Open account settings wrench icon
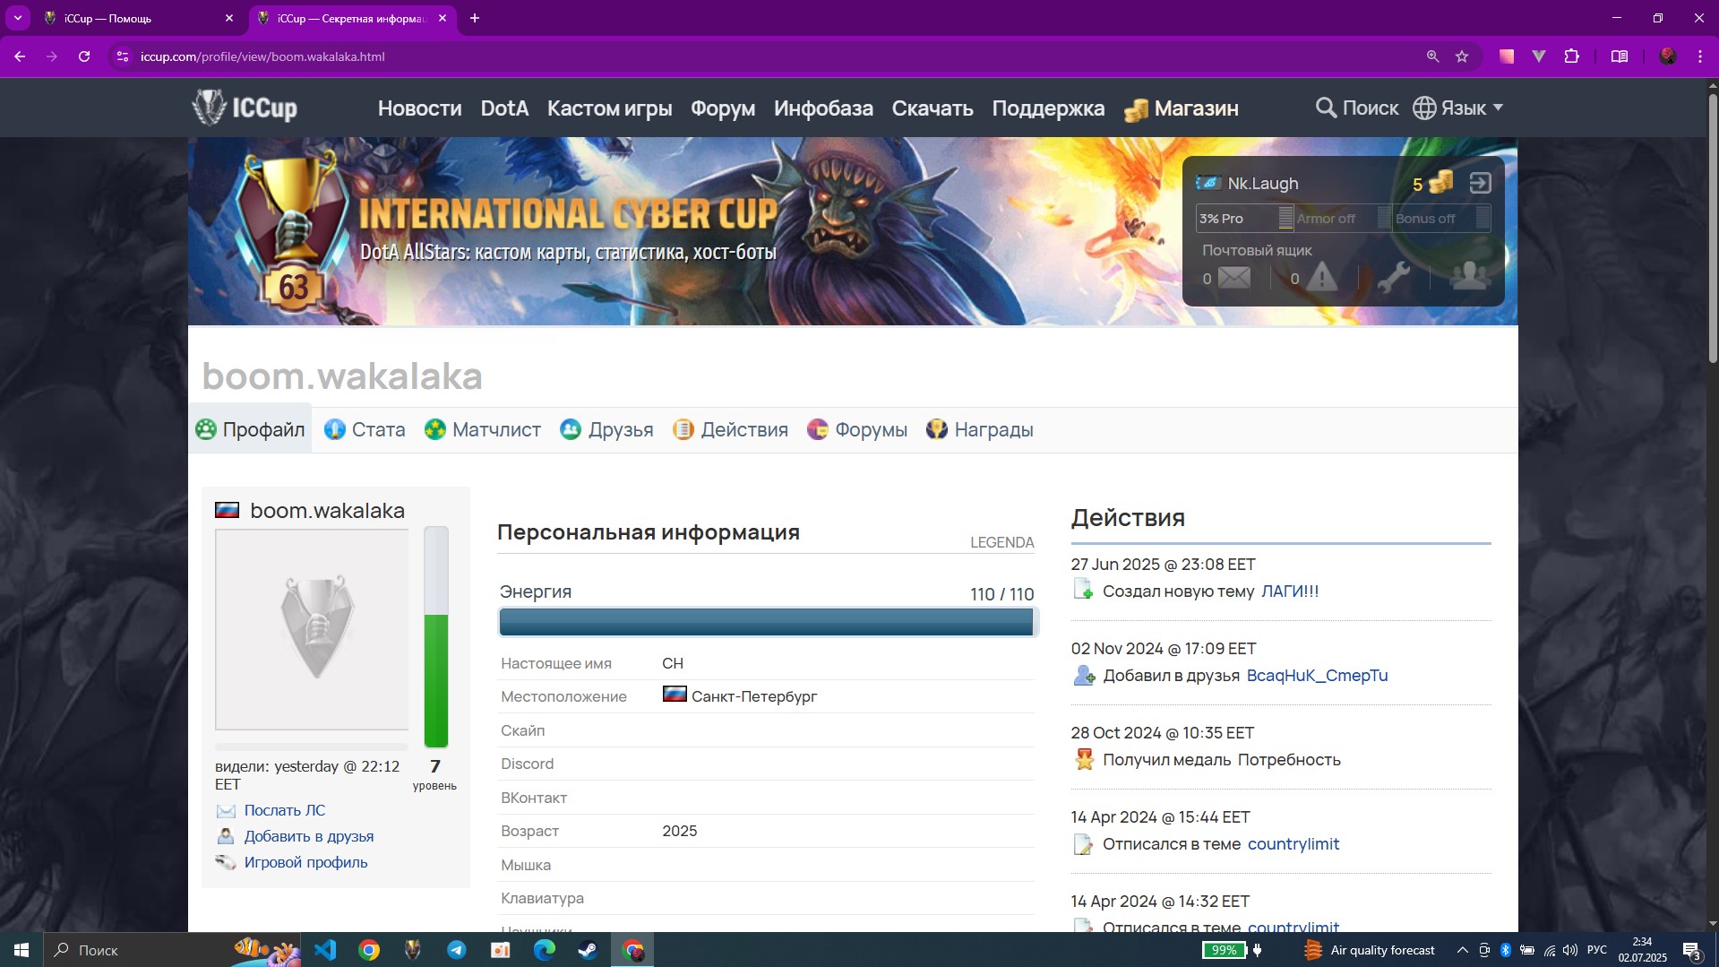The height and width of the screenshot is (967, 1719). pos(1393,278)
